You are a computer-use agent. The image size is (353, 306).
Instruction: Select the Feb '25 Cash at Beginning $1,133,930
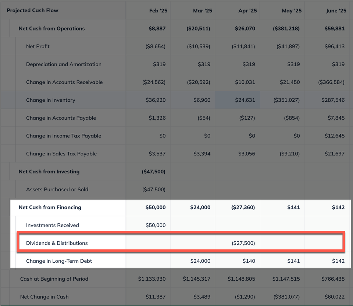152,279
